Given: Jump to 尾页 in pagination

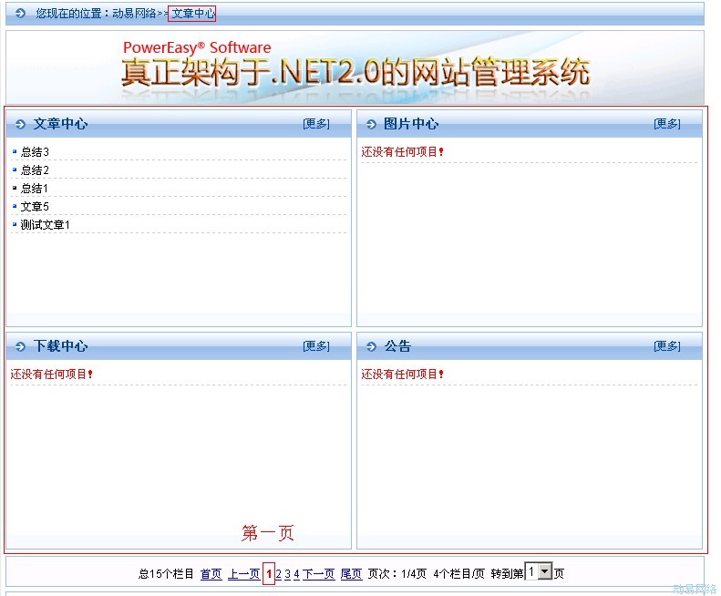Looking at the screenshot, I should pyautogui.click(x=351, y=574).
